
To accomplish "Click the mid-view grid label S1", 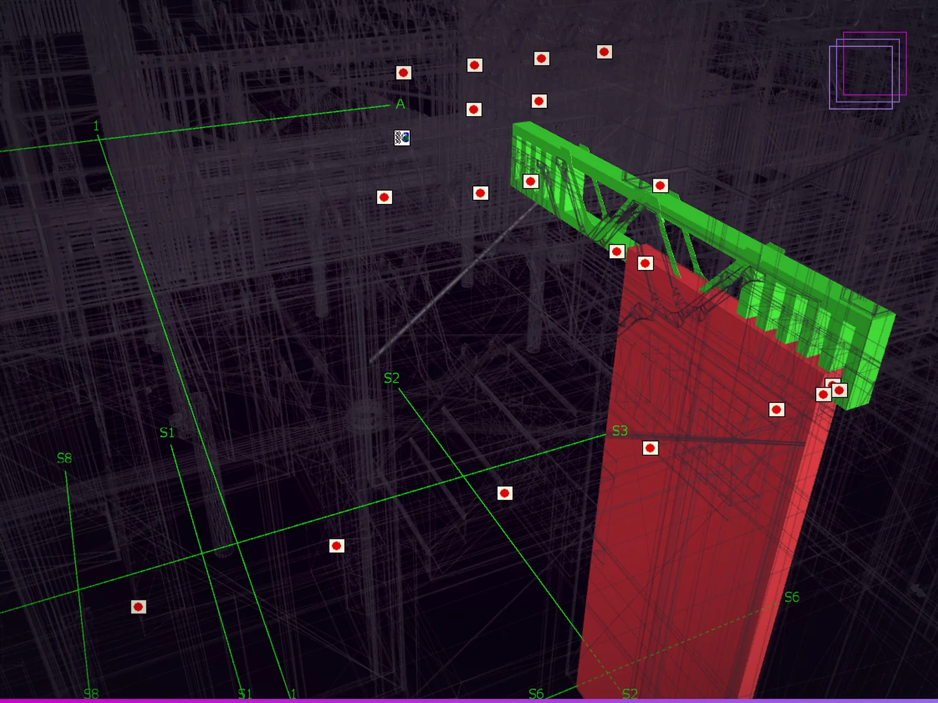I will point(167,433).
